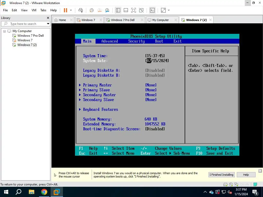263x197 pixels.
Task: Click the CD/DVD drive status icon
Action: click(x=231, y=184)
